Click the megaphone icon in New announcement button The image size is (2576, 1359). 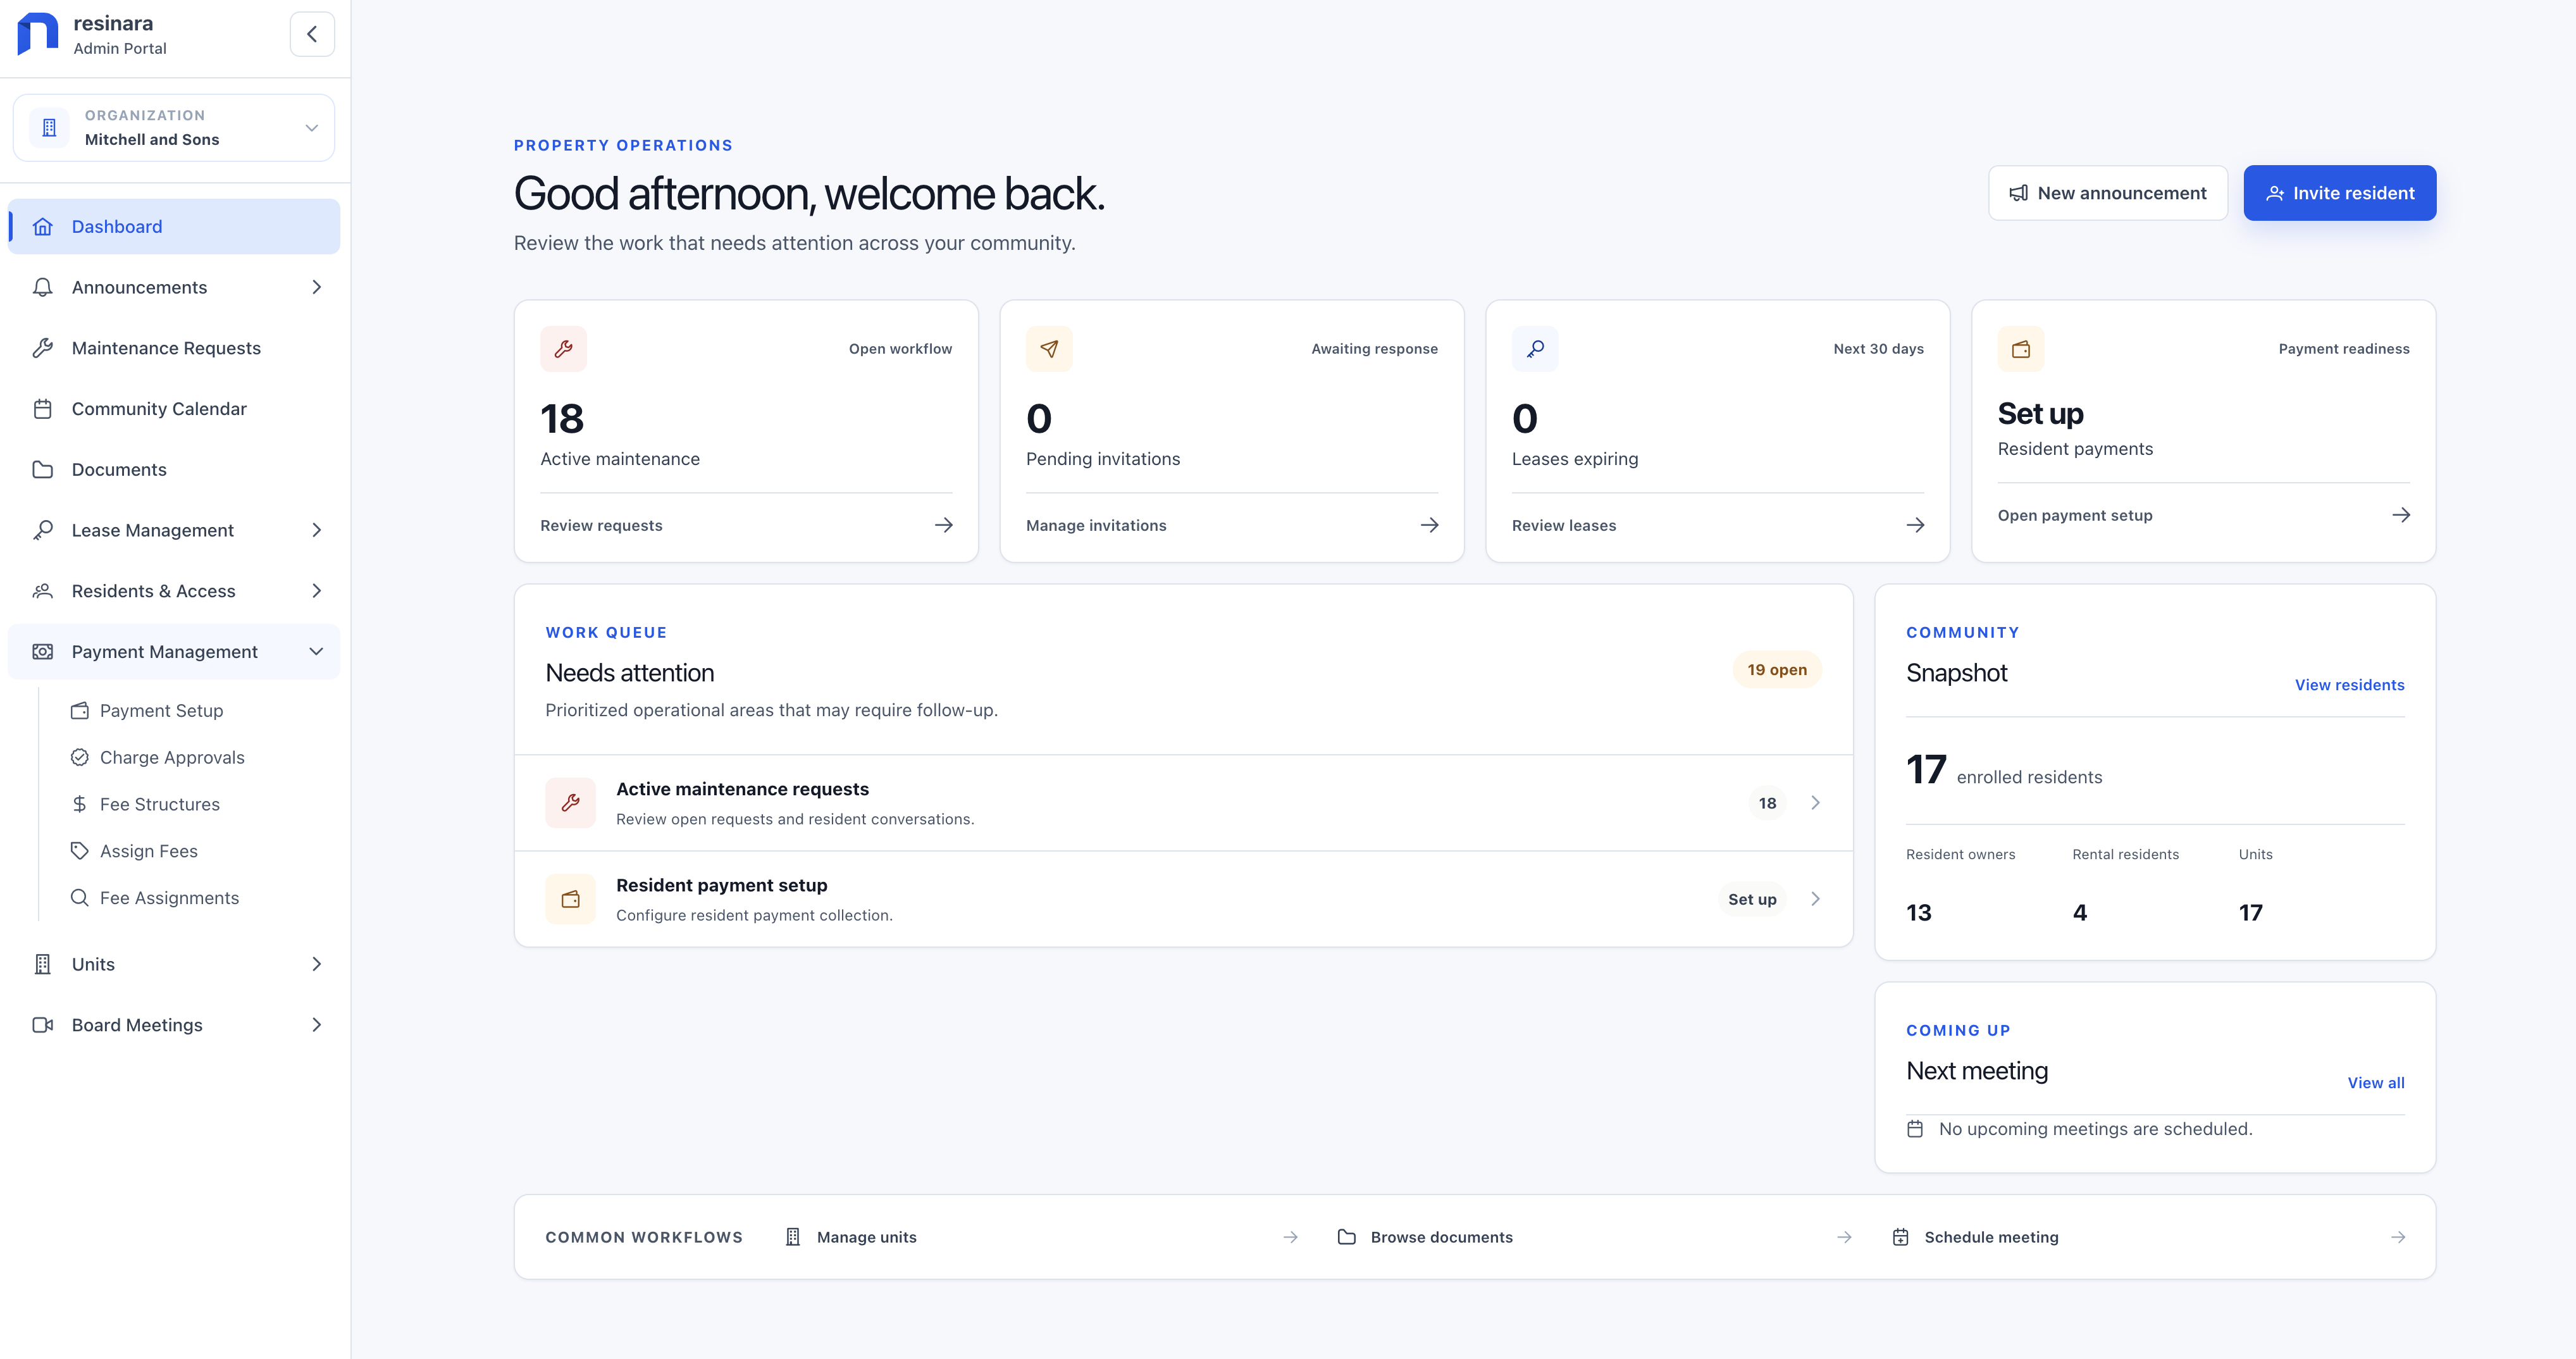pyautogui.click(x=2019, y=193)
